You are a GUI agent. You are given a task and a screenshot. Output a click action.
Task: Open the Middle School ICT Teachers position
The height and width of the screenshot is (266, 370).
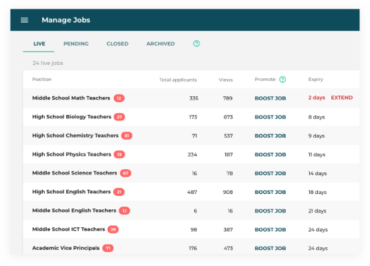point(68,229)
